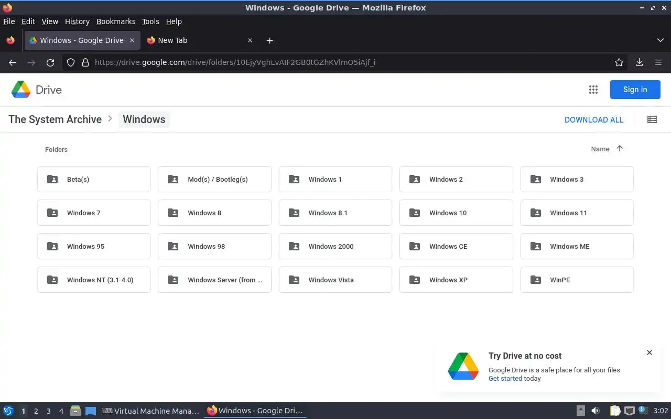This screenshot has width=671, height=419.
Task: Open the Firefox hamburger application menu
Action: [x=658, y=62]
